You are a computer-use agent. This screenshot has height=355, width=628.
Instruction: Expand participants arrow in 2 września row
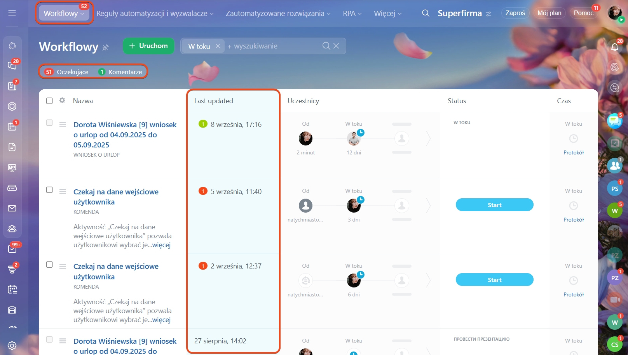(428, 280)
